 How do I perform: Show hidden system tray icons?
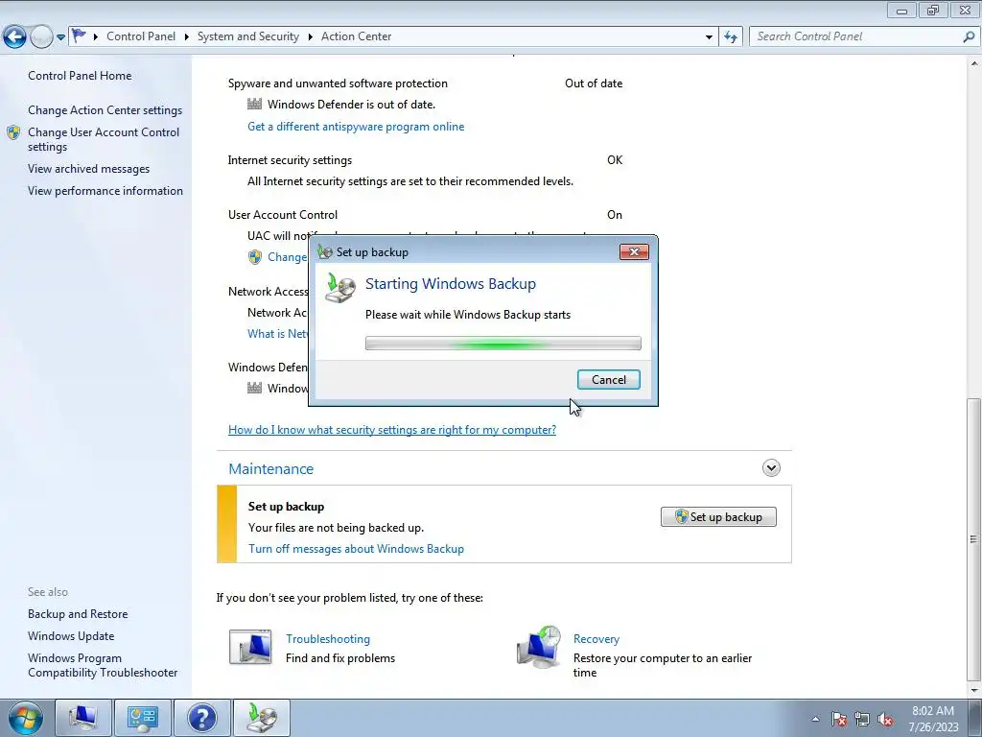point(815,719)
